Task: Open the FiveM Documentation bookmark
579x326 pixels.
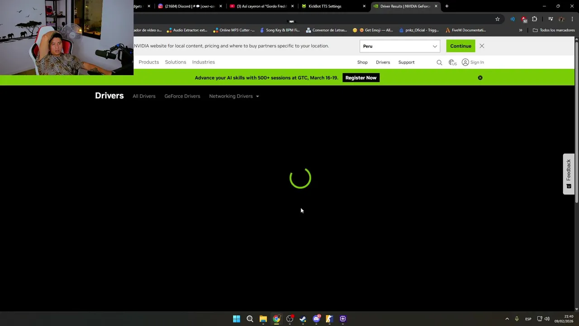Action: 465,30
